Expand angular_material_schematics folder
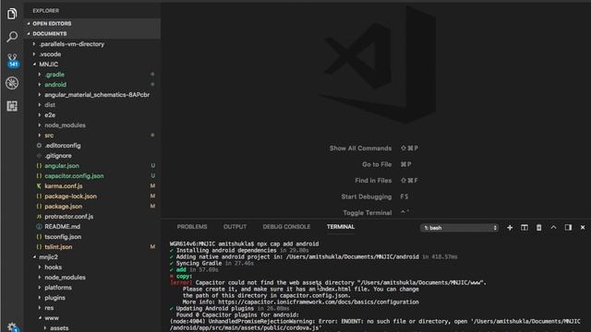591x332 pixels. click(x=92, y=95)
